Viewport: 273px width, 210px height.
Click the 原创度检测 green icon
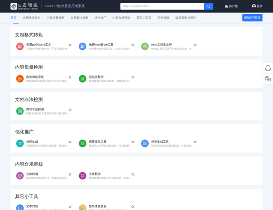[x=82, y=79]
